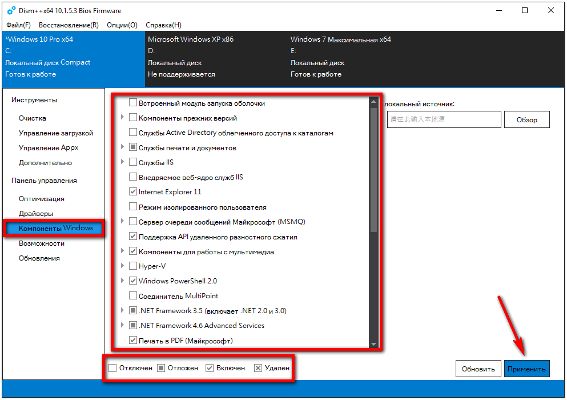Select Компоненты Windows in sidebar
This screenshot has height=400, width=567.
(54, 228)
